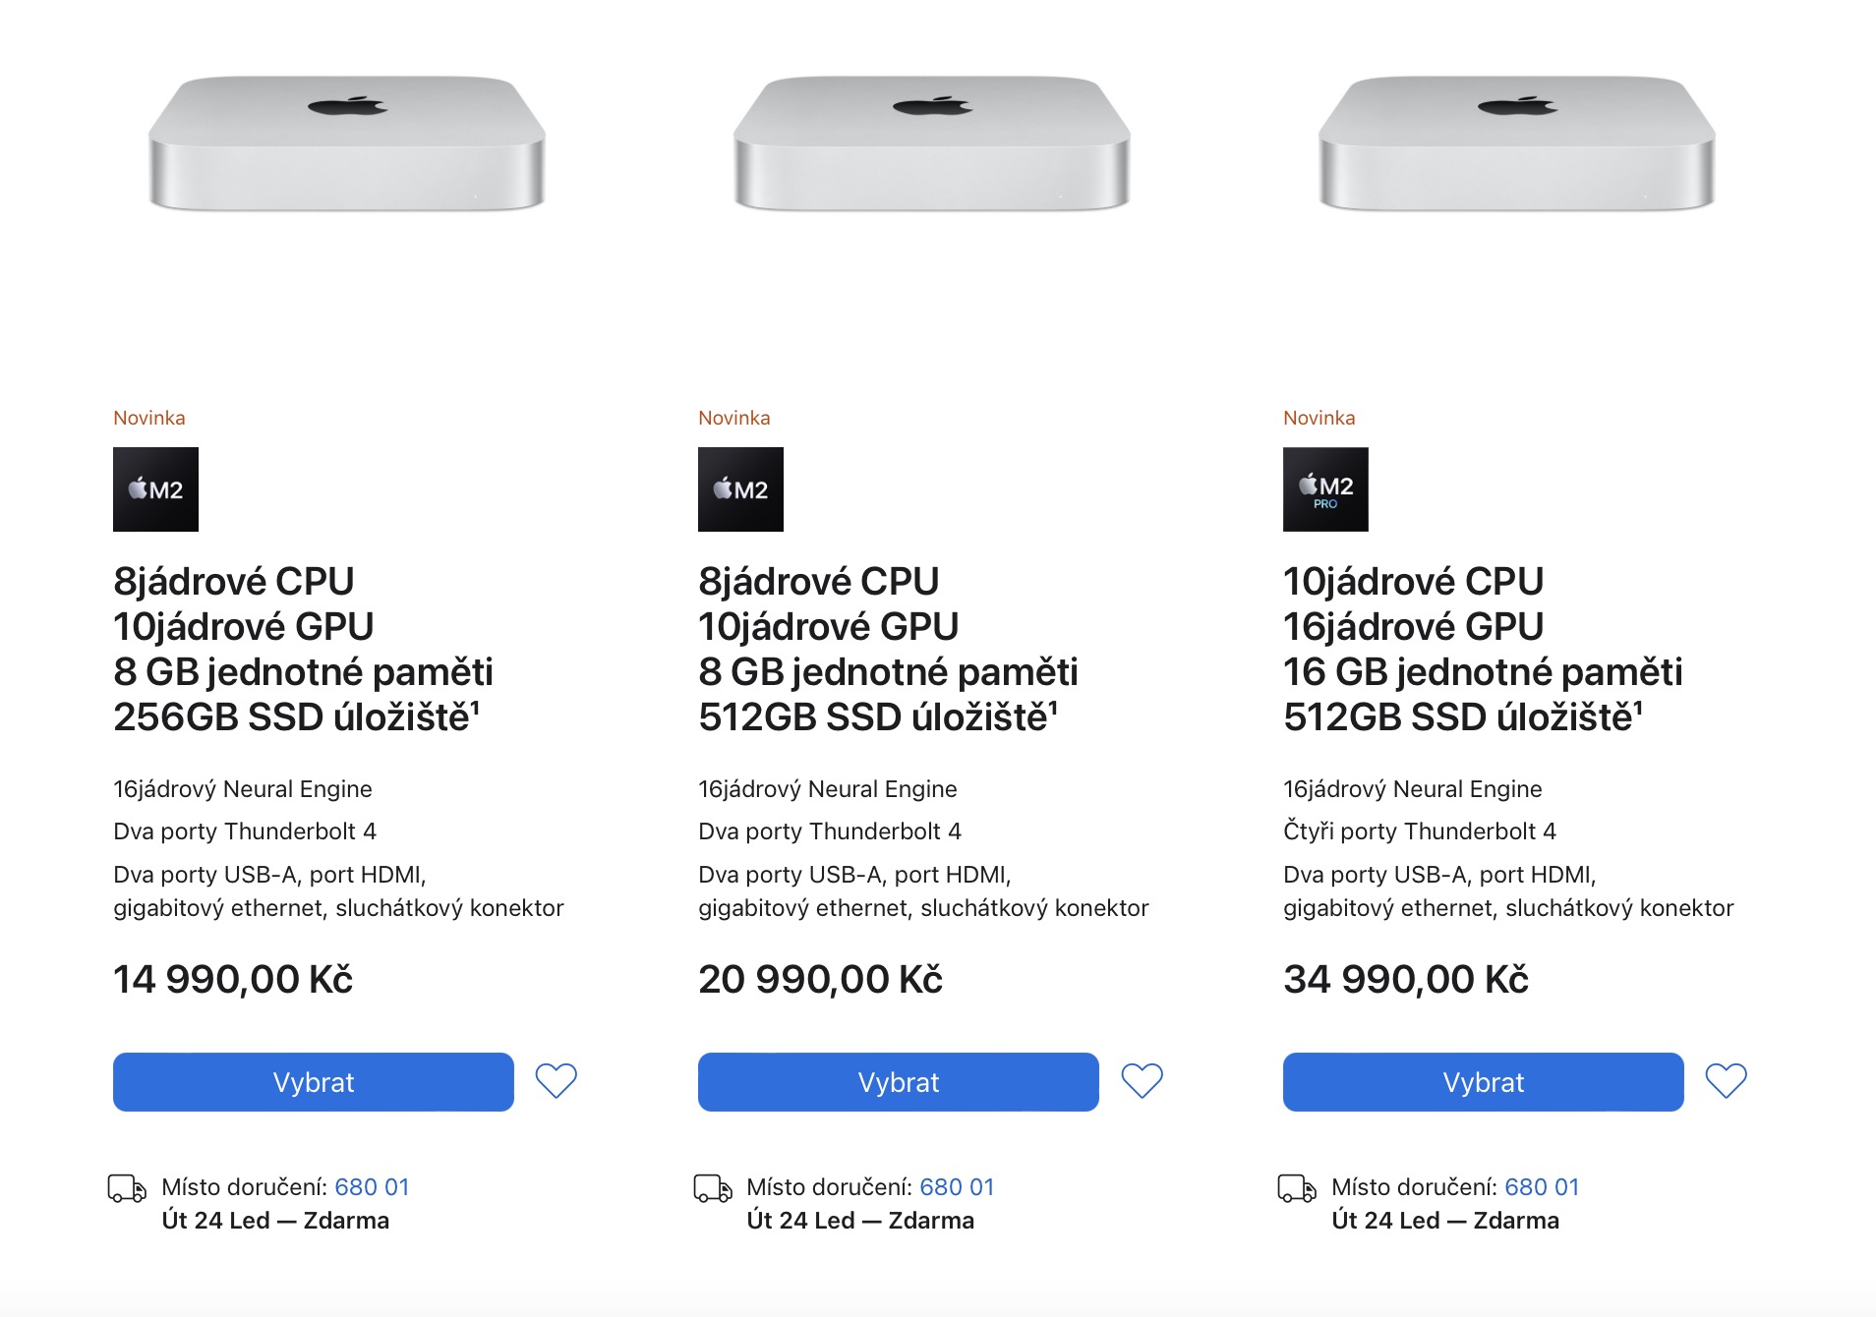Click the delivery truck icon under M2 Pro model
The image size is (1876, 1317).
click(1296, 1186)
